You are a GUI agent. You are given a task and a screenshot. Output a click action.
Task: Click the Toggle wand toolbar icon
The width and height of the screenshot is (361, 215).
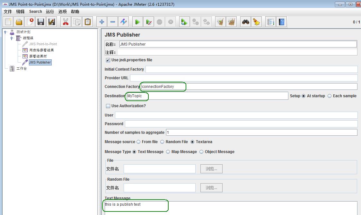coord(124,22)
